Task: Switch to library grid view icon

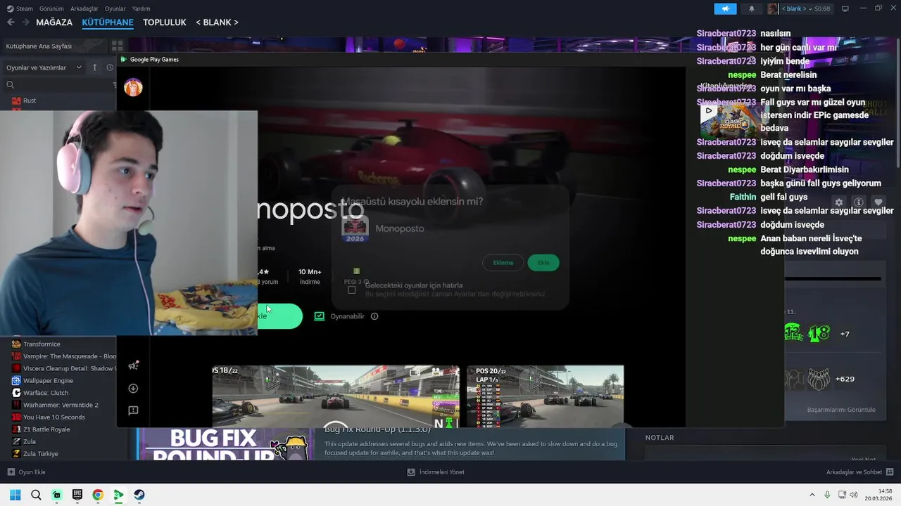Action: (117, 46)
